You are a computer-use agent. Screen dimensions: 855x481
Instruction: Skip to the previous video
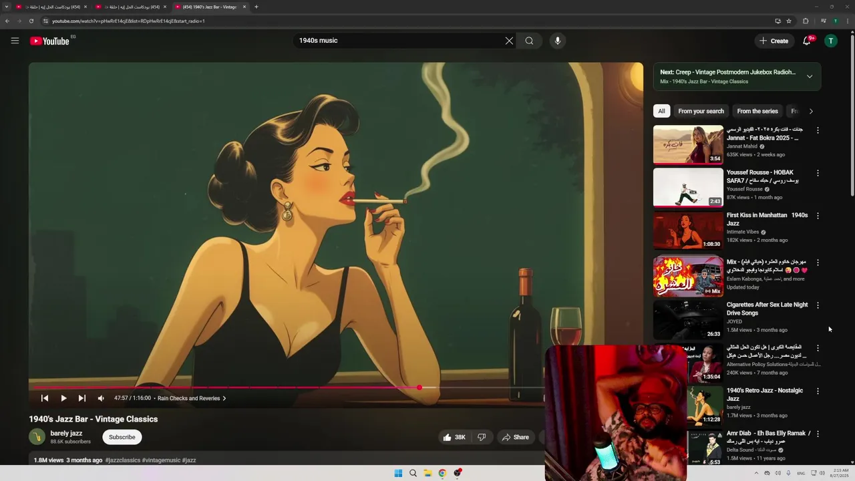(45, 398)
